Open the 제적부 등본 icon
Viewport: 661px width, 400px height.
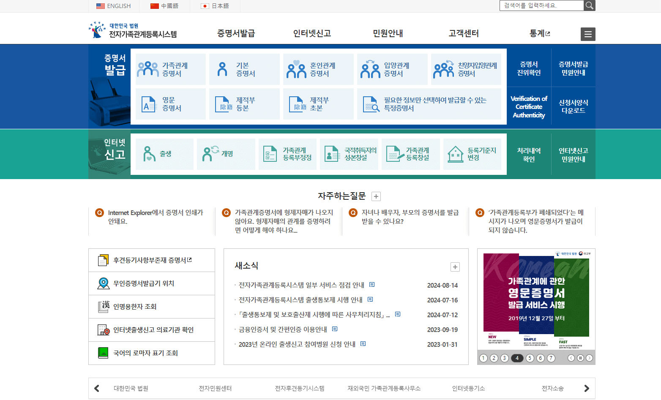[244, 104]
